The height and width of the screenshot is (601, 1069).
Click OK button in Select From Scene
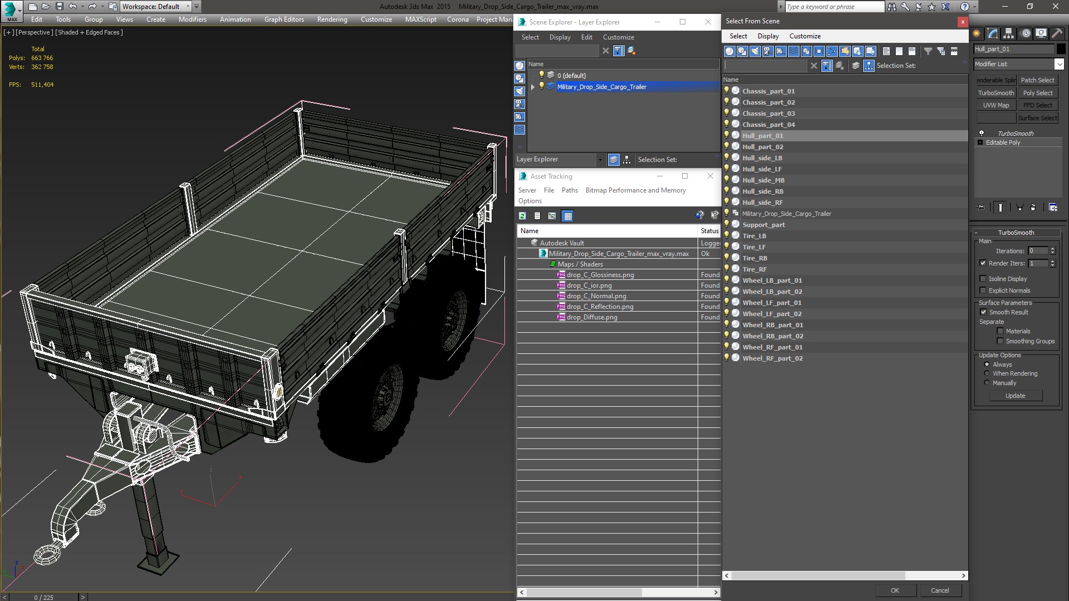pos(895,590)
